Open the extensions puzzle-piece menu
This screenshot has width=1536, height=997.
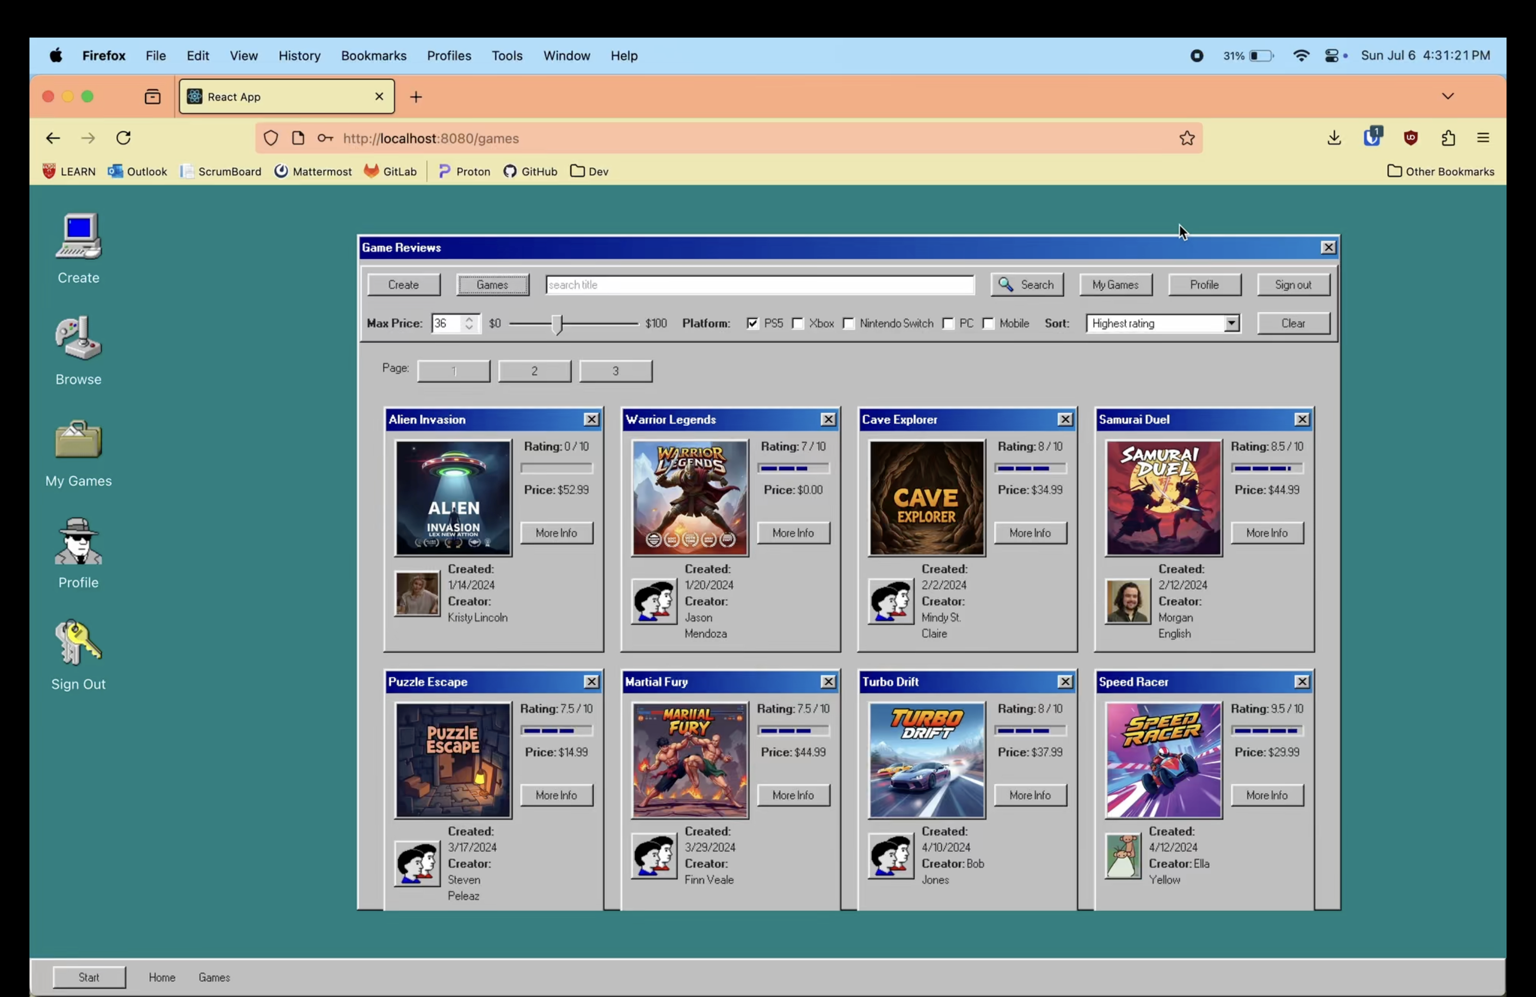pos(1448,138)
